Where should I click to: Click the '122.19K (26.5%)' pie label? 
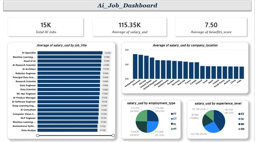pos(199,134)
